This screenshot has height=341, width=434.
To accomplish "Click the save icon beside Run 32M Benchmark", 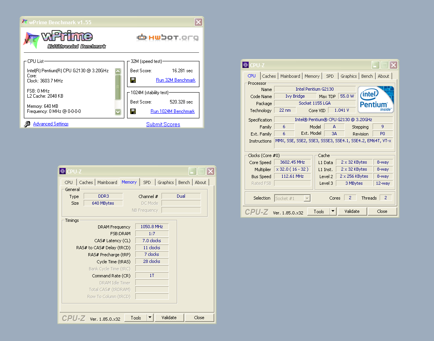I will pos(133,80).
